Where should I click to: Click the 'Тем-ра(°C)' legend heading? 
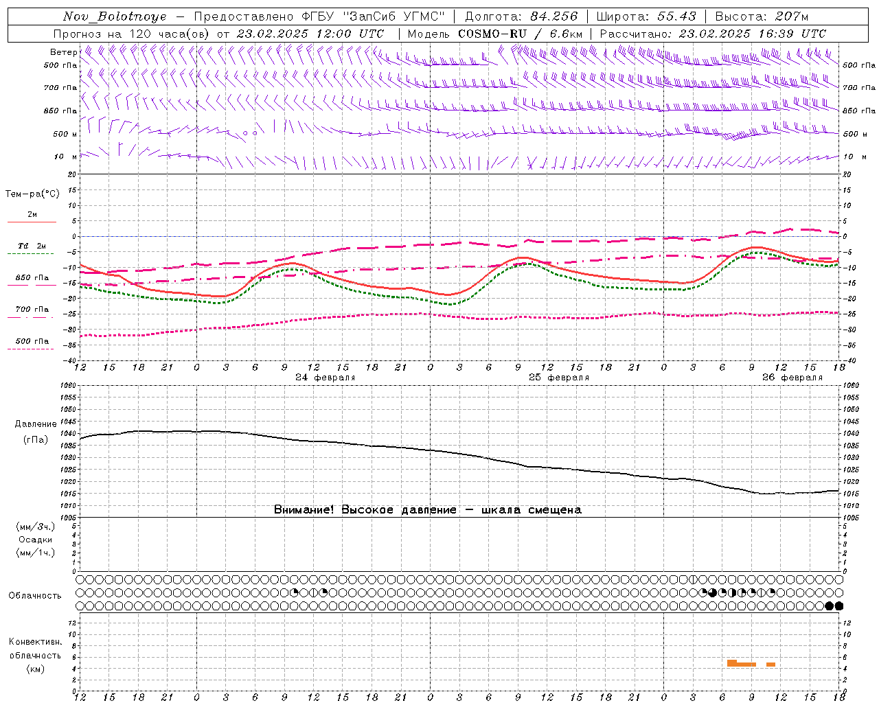tap(32, 194)
